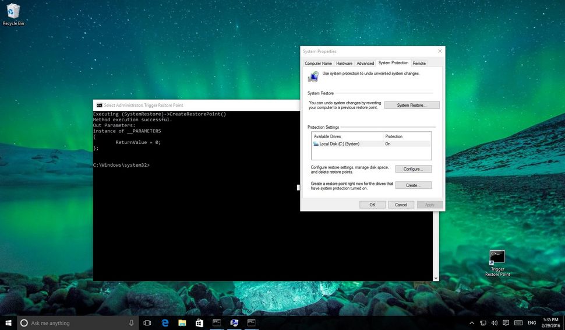Open clock showing 5:35 PM
Viewport: 565px width, 330px height.
550,323
